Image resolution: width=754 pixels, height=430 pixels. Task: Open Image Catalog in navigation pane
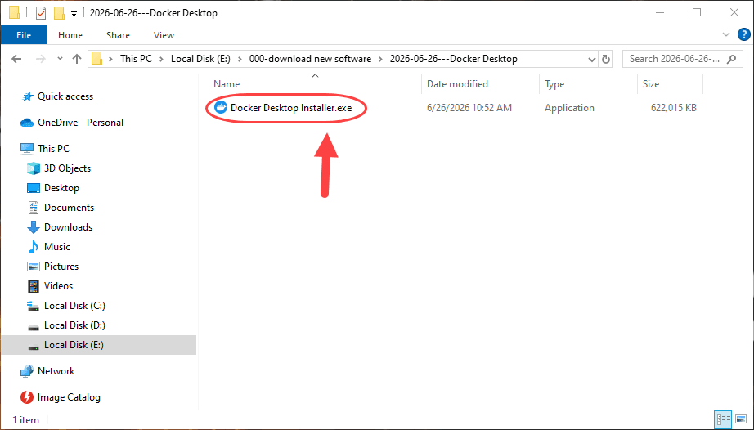pyautogui.click(x=69, y=397)
